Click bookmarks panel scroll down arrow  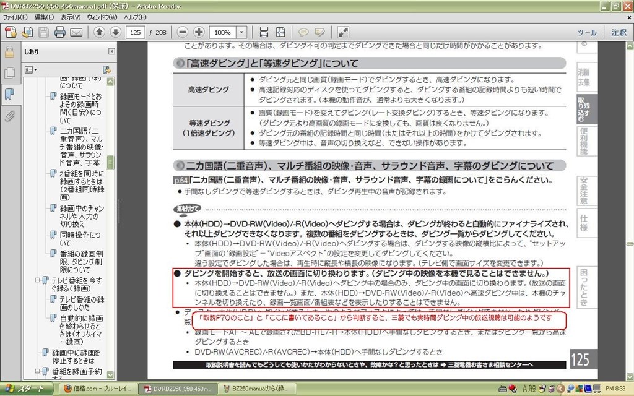point(110,375)
